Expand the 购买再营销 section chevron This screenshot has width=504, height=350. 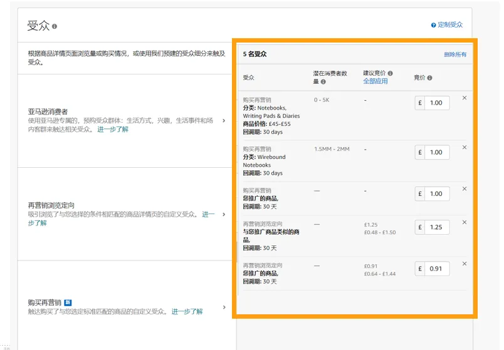click(224, 307)
